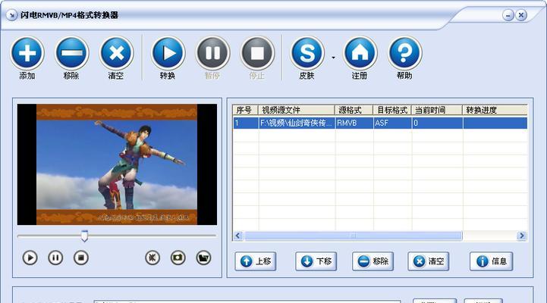Click the 序号 column header
This screenshot has height=303, width=547.
click(x=245, y=110)
